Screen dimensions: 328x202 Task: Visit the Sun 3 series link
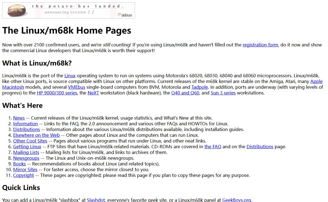tap(223, 93)
